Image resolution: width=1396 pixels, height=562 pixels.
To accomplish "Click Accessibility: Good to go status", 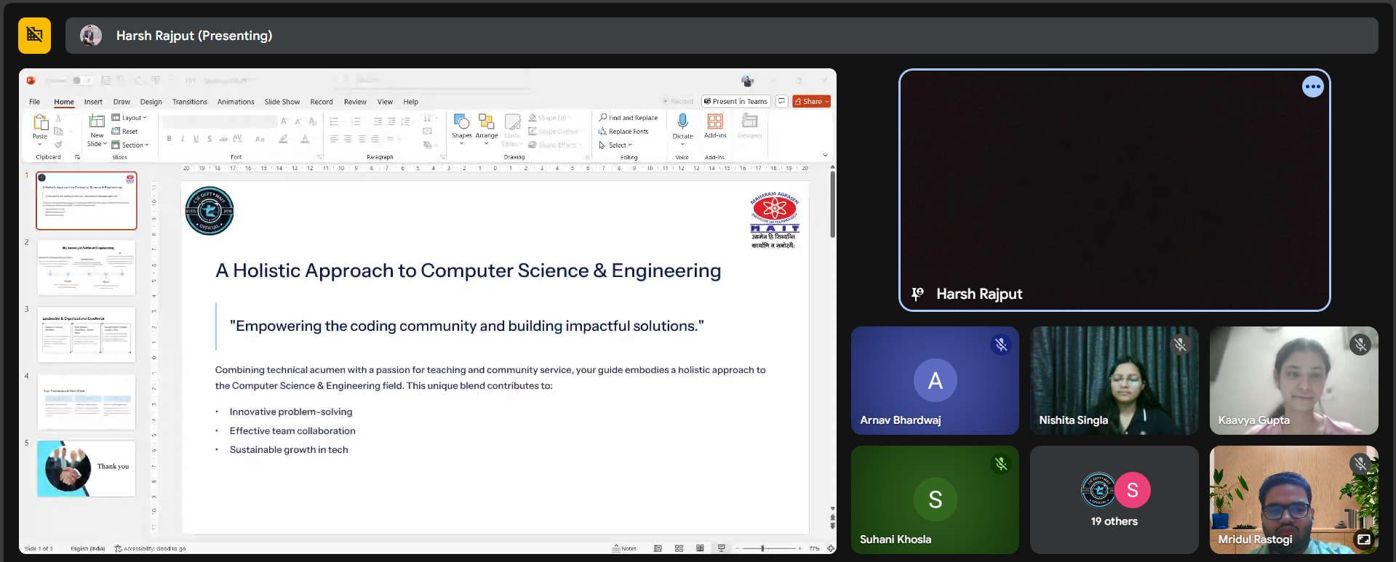I will tap(150, 549).
